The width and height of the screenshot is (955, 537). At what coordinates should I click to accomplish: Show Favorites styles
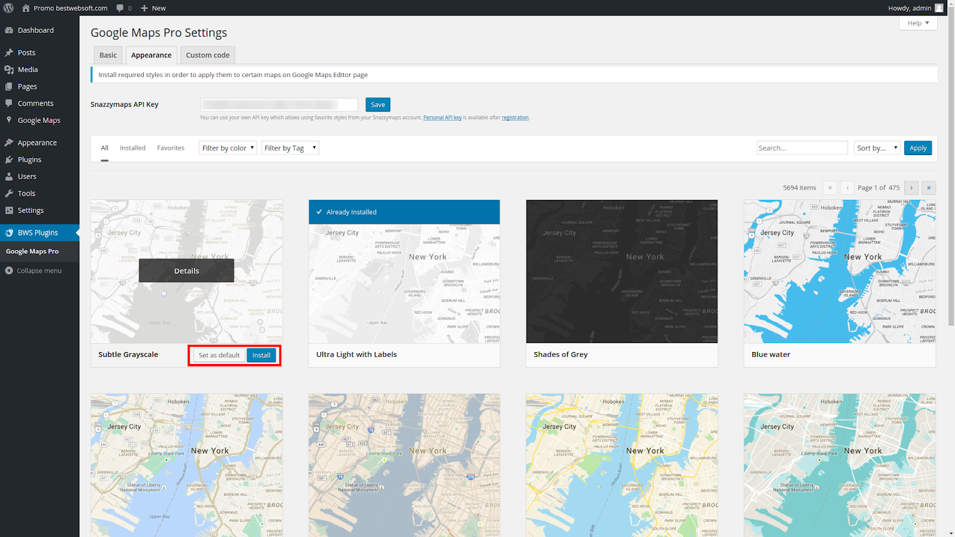(171, 148)
